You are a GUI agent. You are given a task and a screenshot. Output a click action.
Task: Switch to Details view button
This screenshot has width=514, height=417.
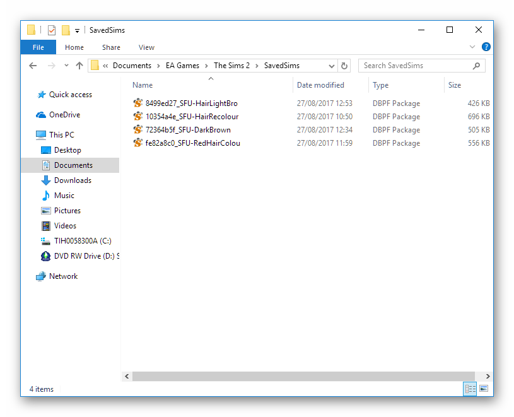pyautogui.click(x=470, y=389)
